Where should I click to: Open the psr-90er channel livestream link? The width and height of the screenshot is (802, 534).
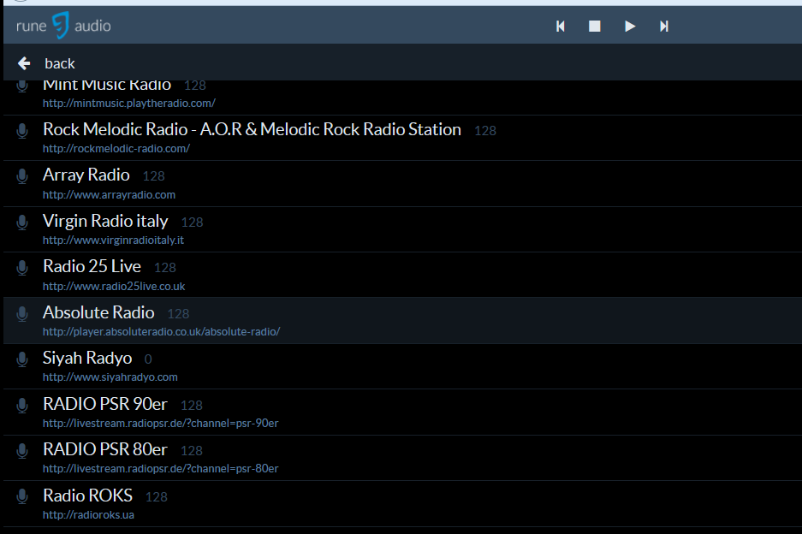pyautogui.click(x=161, y=424)
